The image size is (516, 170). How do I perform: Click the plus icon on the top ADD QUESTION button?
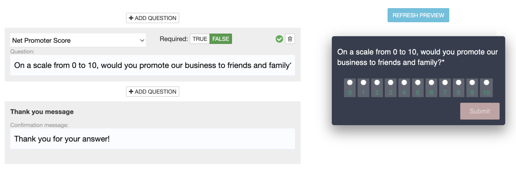tap(131, 18)
